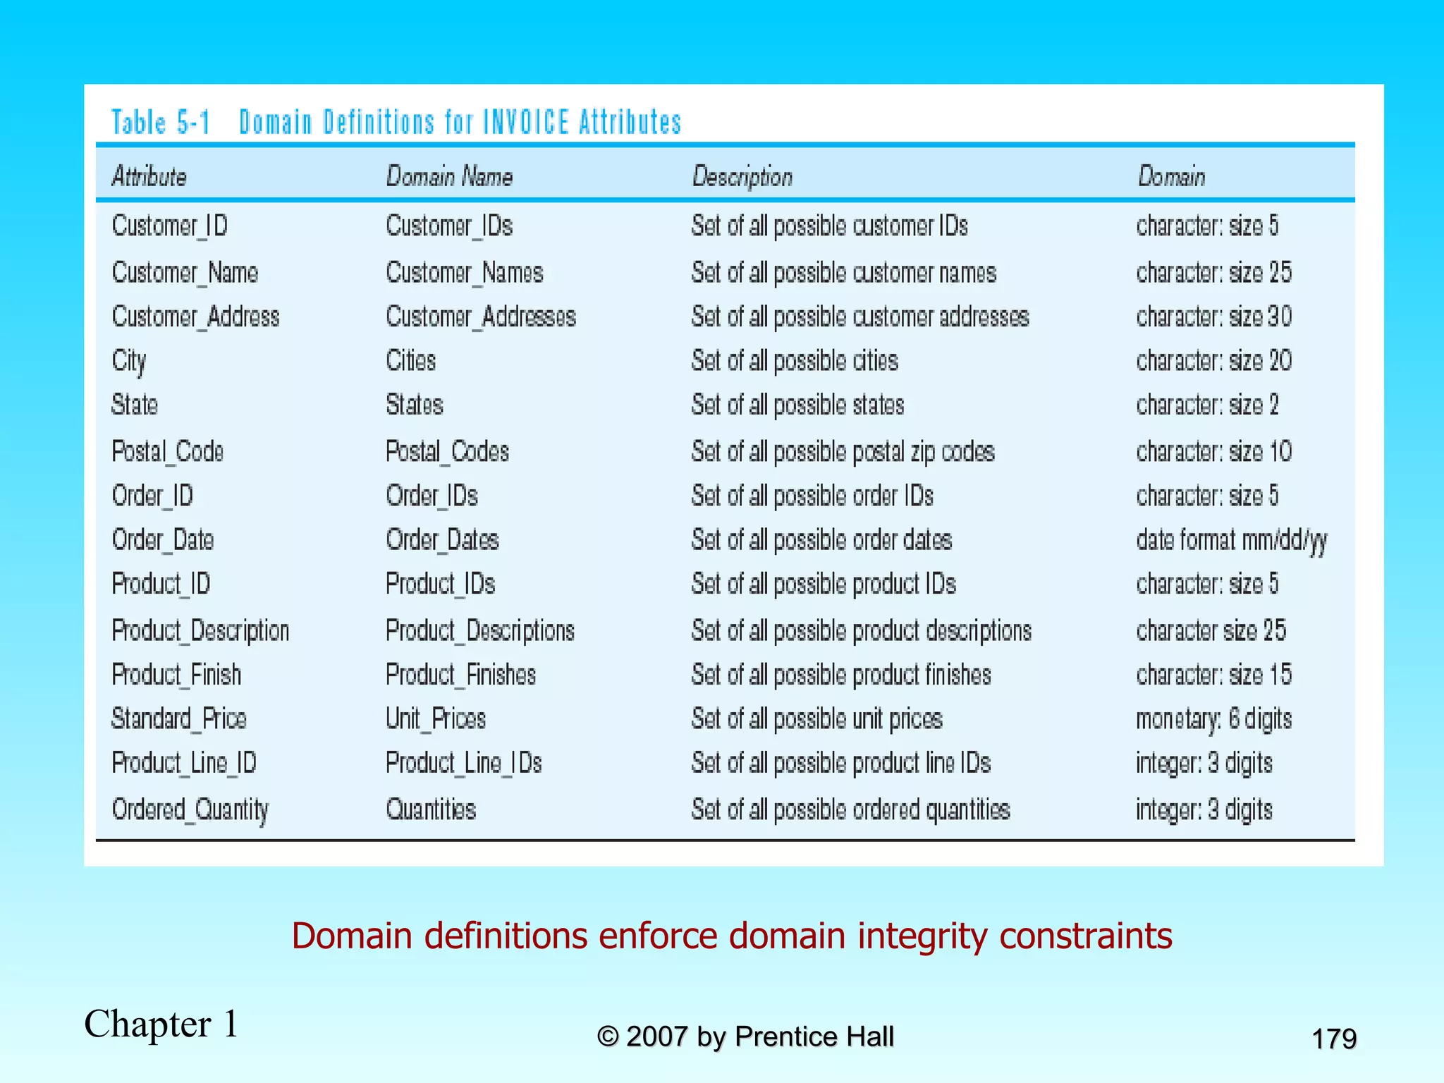Click the 'Order_Dates' domain name
The image size is (1444, 1083).
coord(442,539)
